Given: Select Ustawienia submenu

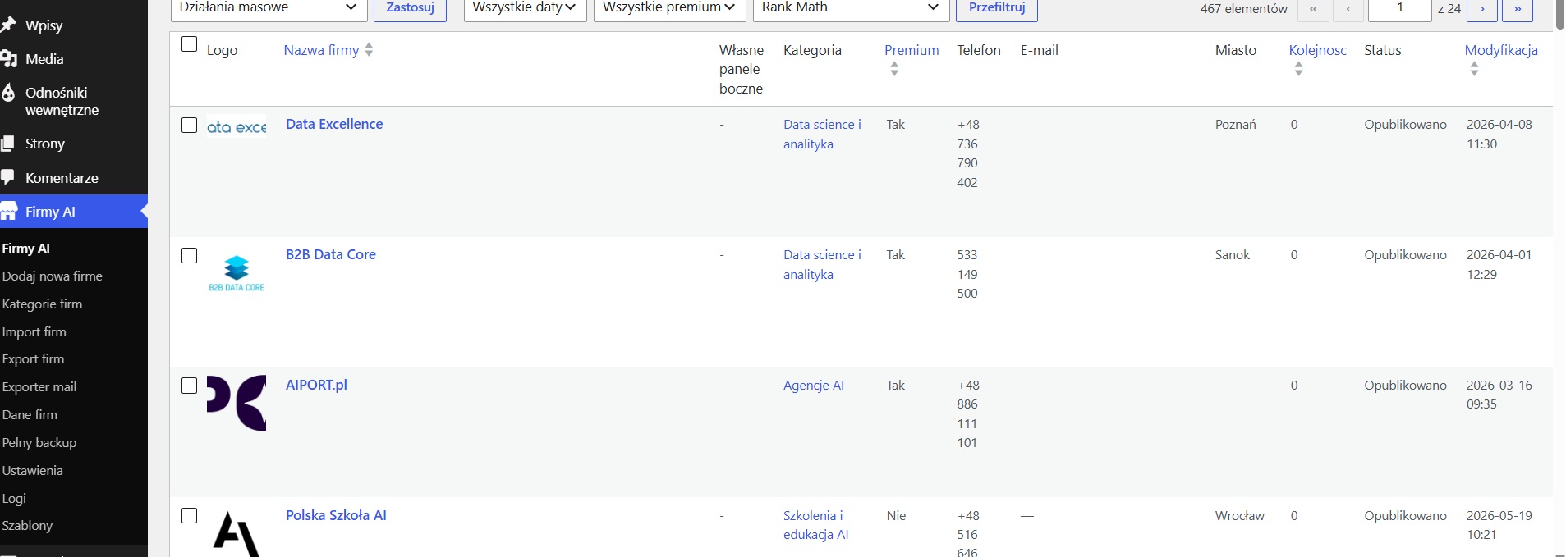Looking at the screenshot, I should [x=33, y=471].
